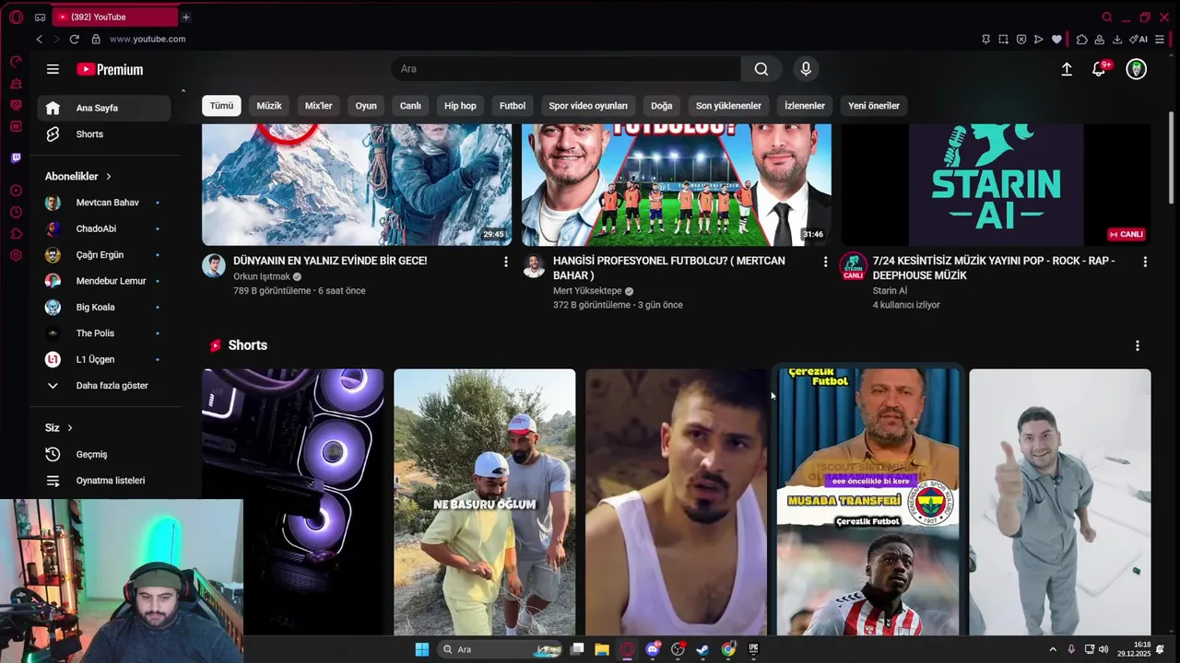This screenshot has width=1180, height=663.
Task: Click the www.youtube.com address bar
Action: coord(147,39)
